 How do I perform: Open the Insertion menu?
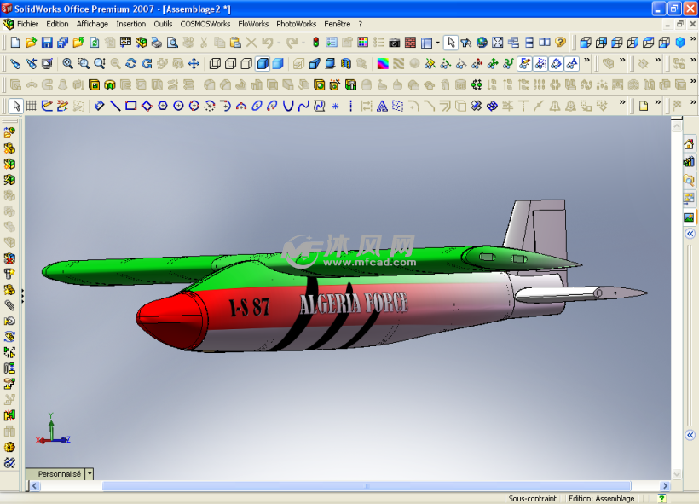pyautogui.click(x=131, y=24)
